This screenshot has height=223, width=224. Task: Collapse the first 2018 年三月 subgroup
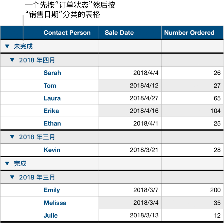(x=12, y=137)
